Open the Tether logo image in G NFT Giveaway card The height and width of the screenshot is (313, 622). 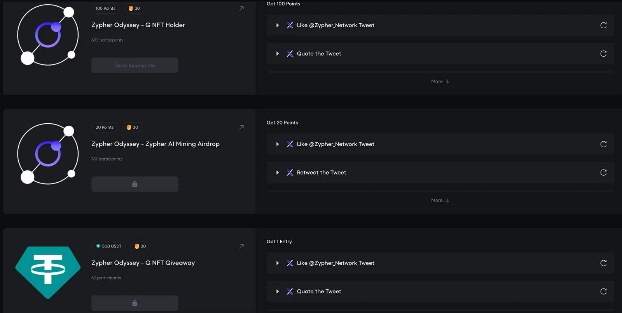(x=48, y=272)
